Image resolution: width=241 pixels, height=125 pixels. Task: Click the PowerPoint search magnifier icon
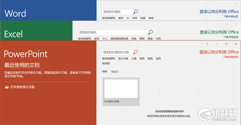pyautogui.click(x=135, y=52)
